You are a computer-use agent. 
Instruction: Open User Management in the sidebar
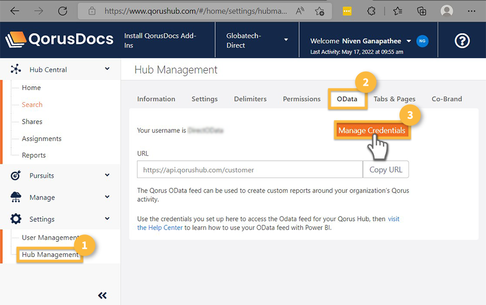(x=50, y=238)
